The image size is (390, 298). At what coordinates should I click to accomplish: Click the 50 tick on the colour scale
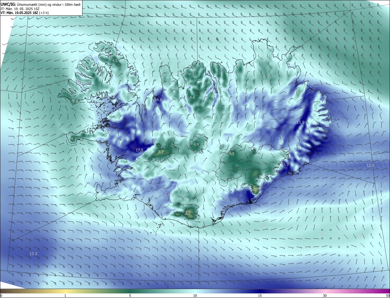pyautogui.click(x=388, y=296)
